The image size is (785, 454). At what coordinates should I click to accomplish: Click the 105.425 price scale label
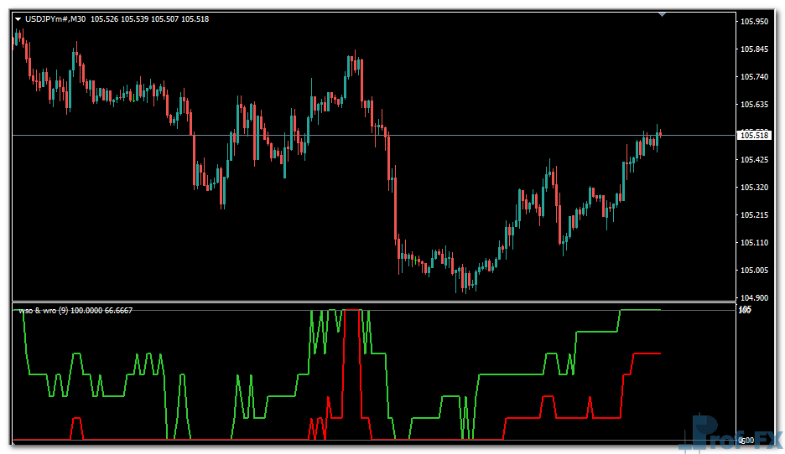click(x=755, y=160)
